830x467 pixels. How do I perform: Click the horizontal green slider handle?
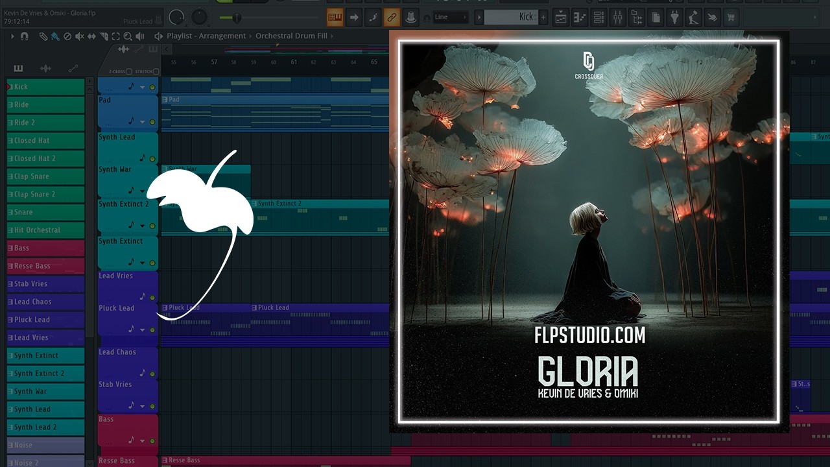click(x=237, y=18)
